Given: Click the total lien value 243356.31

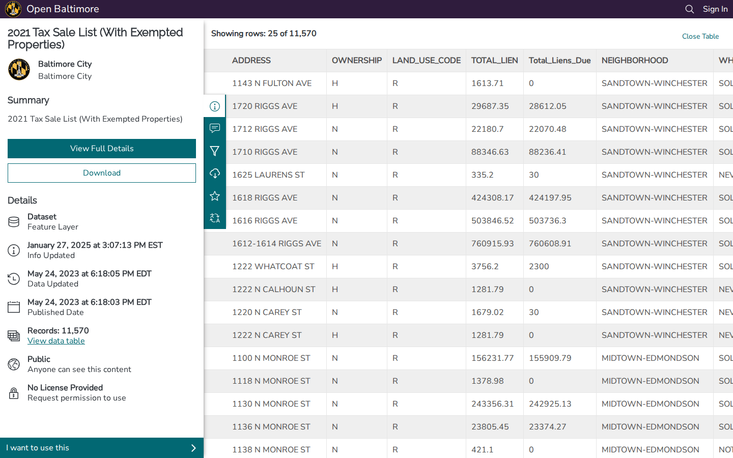Looking at the screenshot, I should point(492,404).
